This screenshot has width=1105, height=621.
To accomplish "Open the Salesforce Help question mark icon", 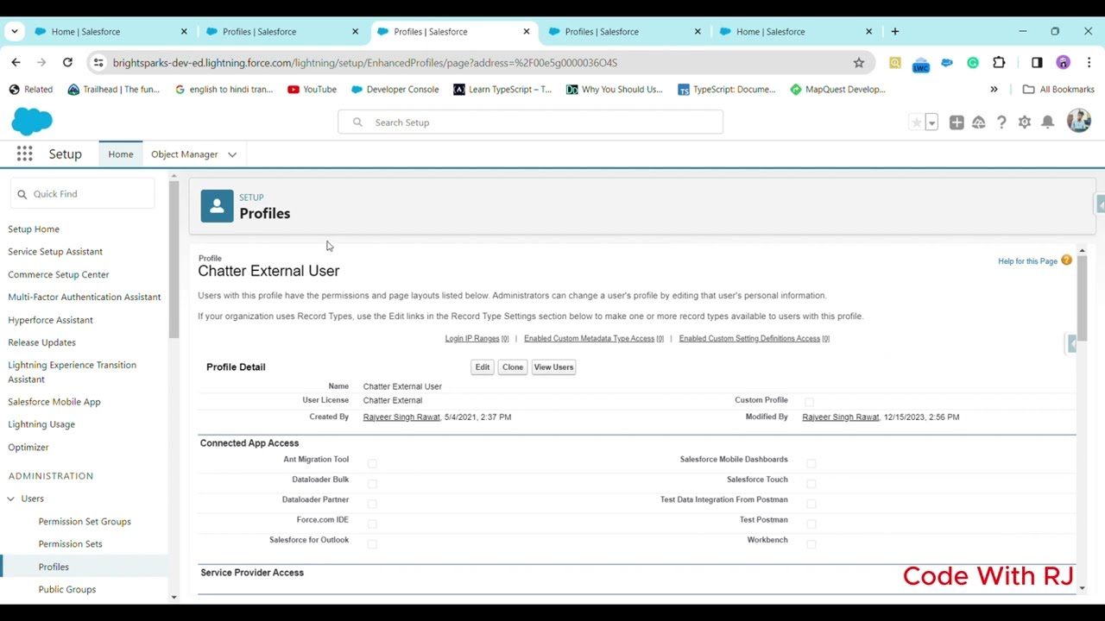I will pos(1001,122).
